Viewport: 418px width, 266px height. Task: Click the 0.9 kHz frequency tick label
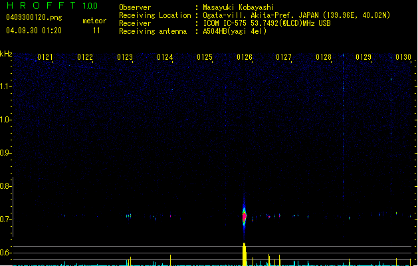tap(5, 153)
